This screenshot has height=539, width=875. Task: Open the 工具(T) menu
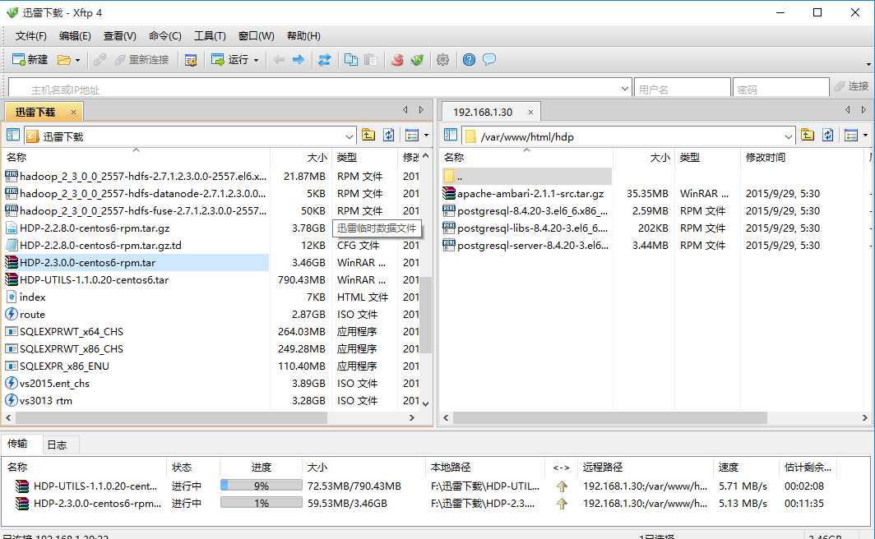click(210, 35)
